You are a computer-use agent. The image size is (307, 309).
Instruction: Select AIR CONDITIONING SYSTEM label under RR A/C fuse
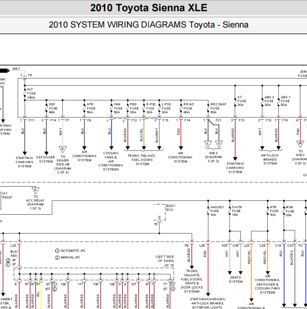click(180, 157)
